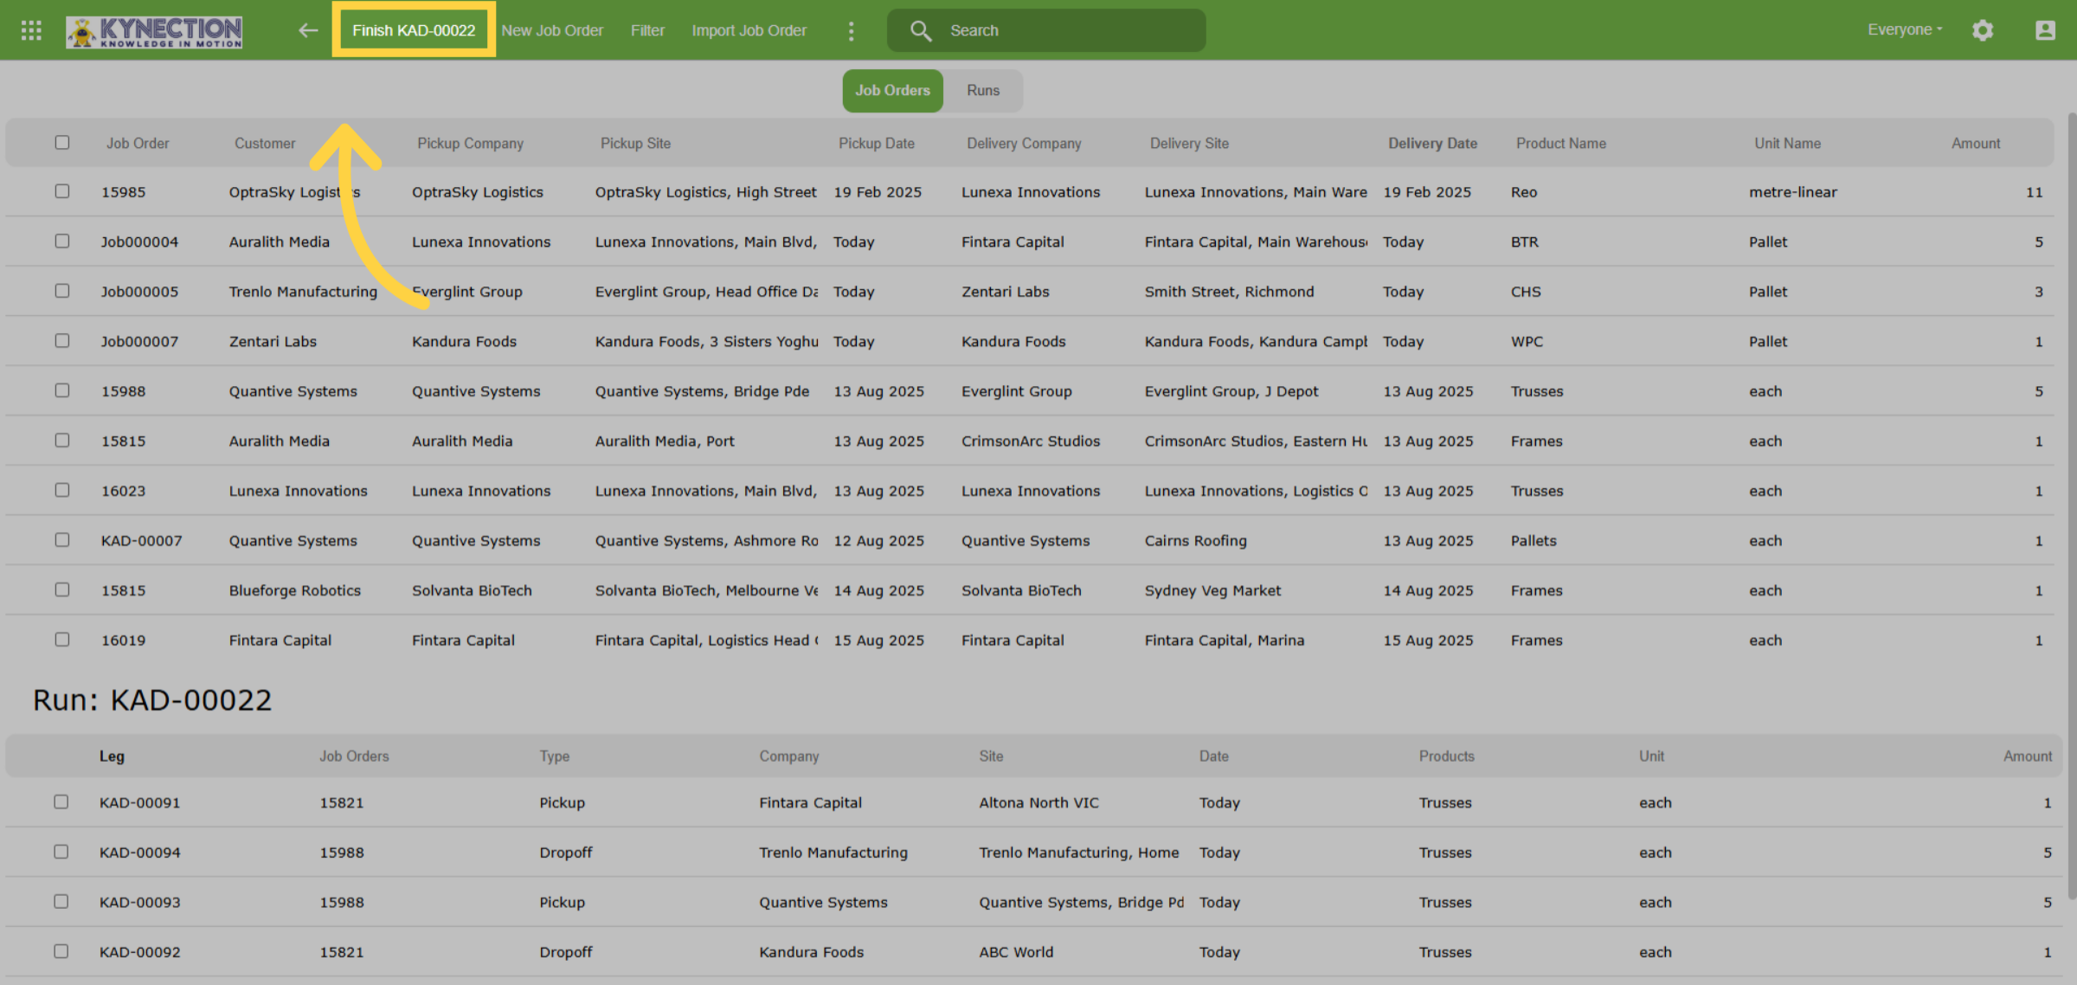Click product "WPC" in Job000007 row
2077x985 pixels.
[x=1527, y=341]
